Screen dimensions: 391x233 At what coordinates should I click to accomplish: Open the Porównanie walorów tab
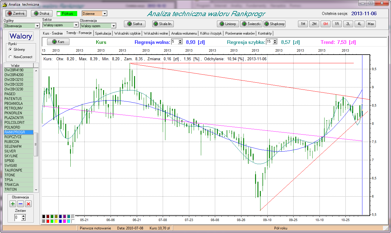point(240,33)
